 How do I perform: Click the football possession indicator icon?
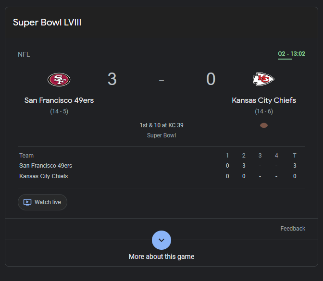pyautogui.click(x=263, y=125)
